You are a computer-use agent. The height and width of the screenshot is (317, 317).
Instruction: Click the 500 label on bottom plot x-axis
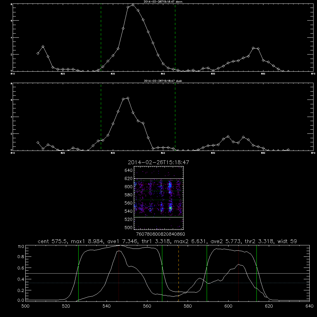point(25,306)
